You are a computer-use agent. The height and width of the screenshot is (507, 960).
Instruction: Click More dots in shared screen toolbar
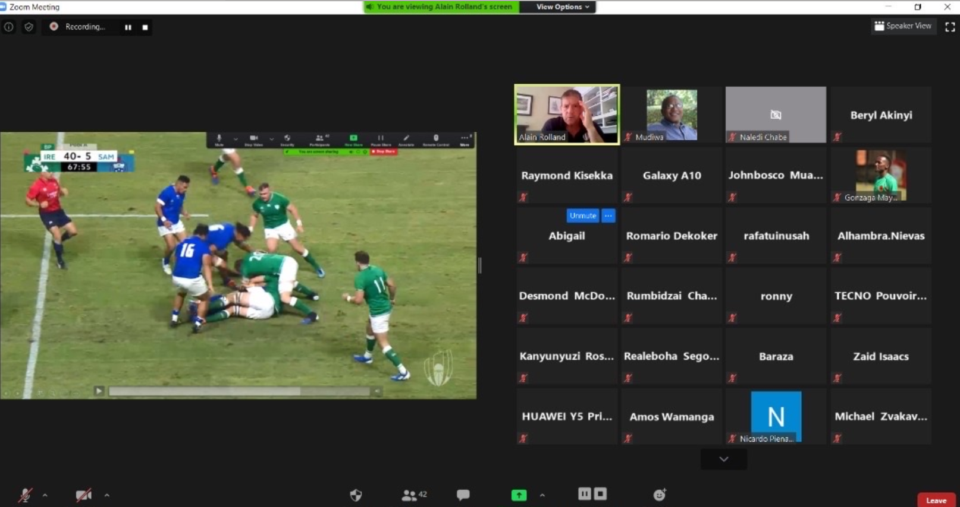465,140
